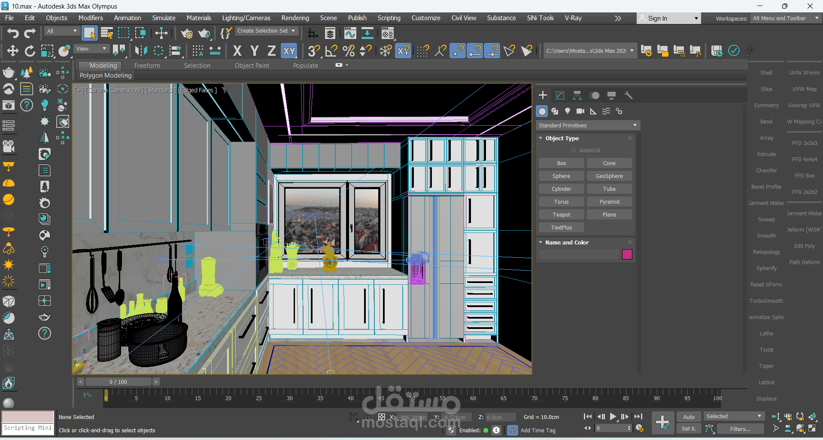
Task: Switch to the Cameras category icon
Action: point(580,112)
